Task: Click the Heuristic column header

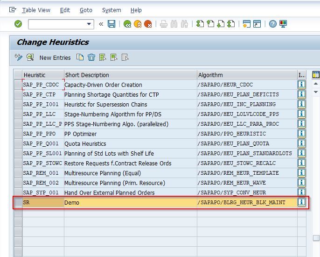Action: [43, 75]
